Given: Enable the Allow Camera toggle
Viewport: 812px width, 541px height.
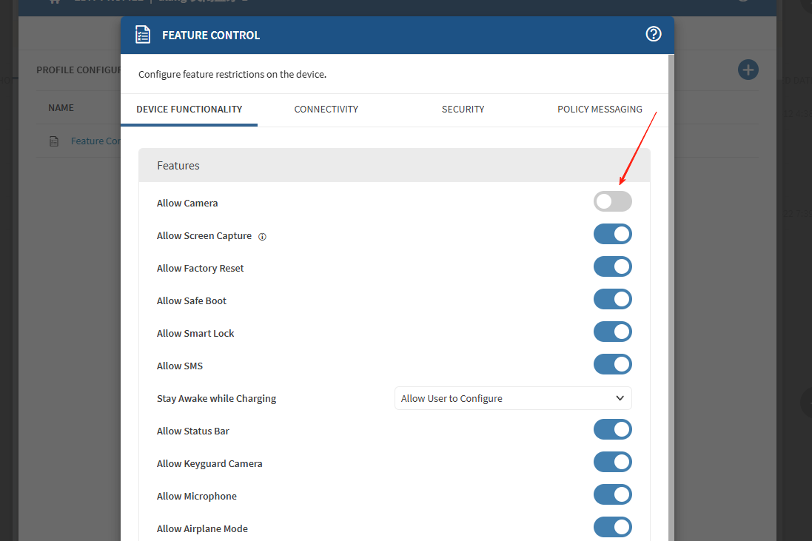Looking at the screenshot, I should pos(612,201).
